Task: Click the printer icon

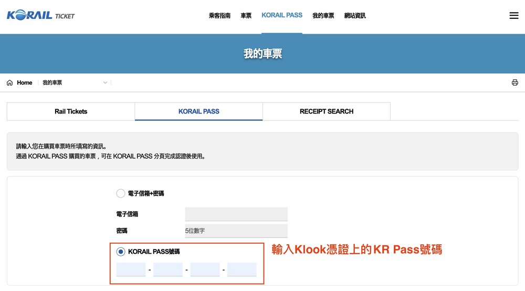Action: [514, 82]
